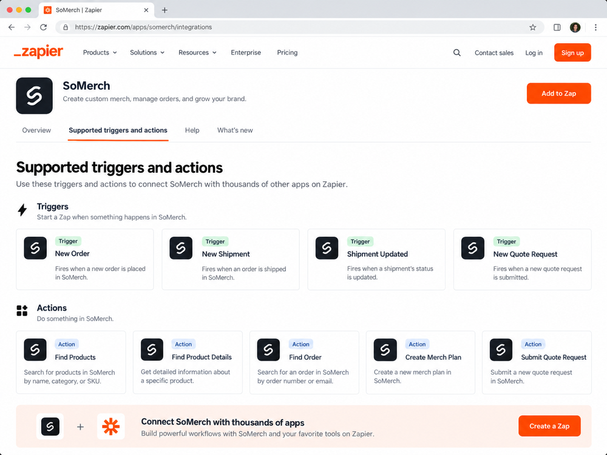Screen dimensions: 607x455
Task: Click the Create a Zap button
Action: tap(549, 426)
